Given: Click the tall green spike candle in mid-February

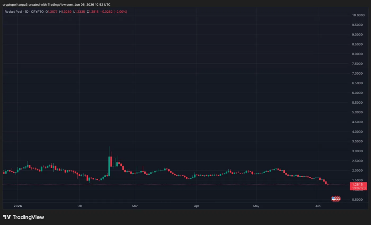Looking at the screenshot, I should point(109,166).
